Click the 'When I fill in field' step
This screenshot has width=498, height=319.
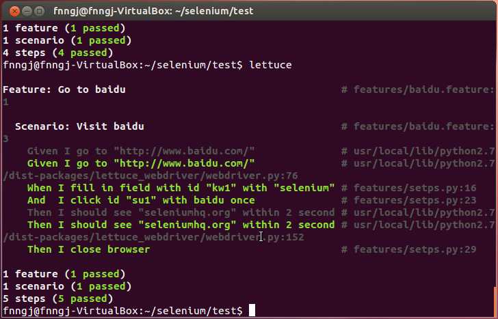click(181, 188)
